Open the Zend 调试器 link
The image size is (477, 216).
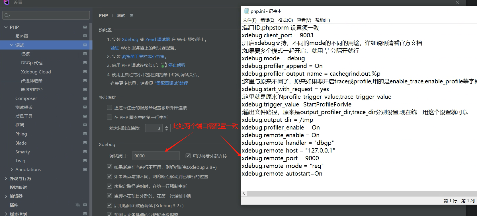[158, 39]
